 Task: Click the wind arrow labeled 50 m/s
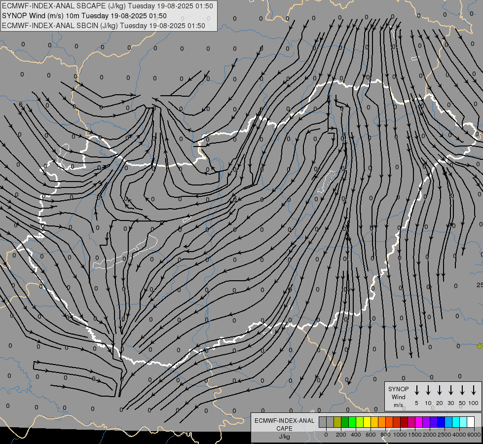pyautogui.click(x=462, y=390)
